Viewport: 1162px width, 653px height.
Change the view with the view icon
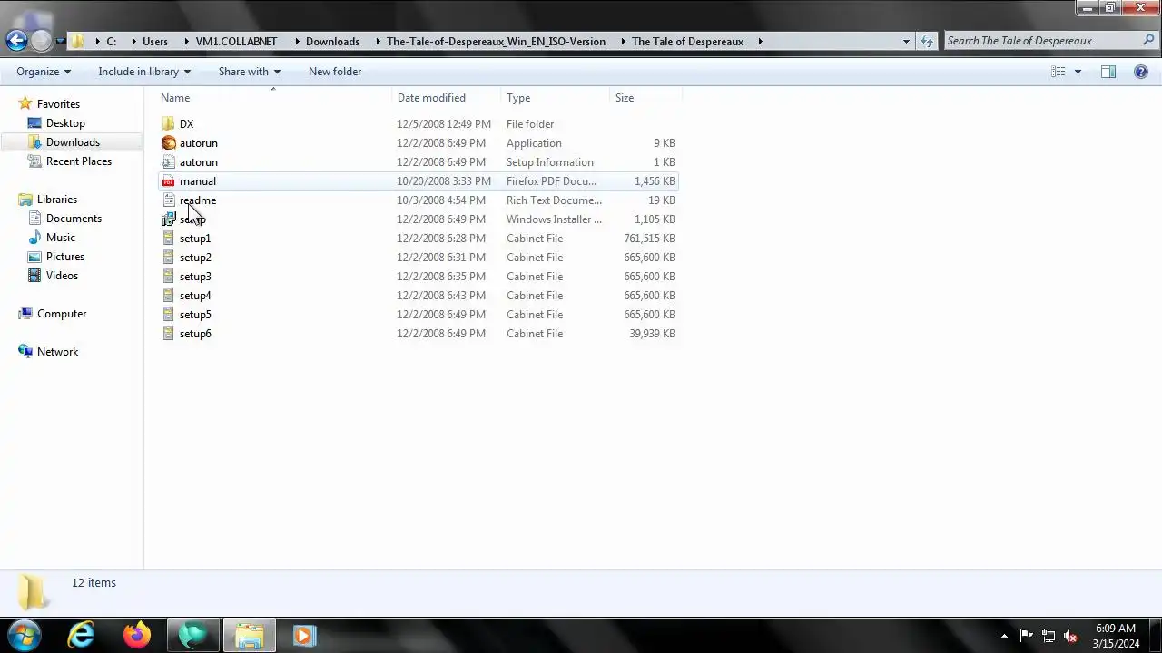pyautogui.click(x=1059, y=72)
